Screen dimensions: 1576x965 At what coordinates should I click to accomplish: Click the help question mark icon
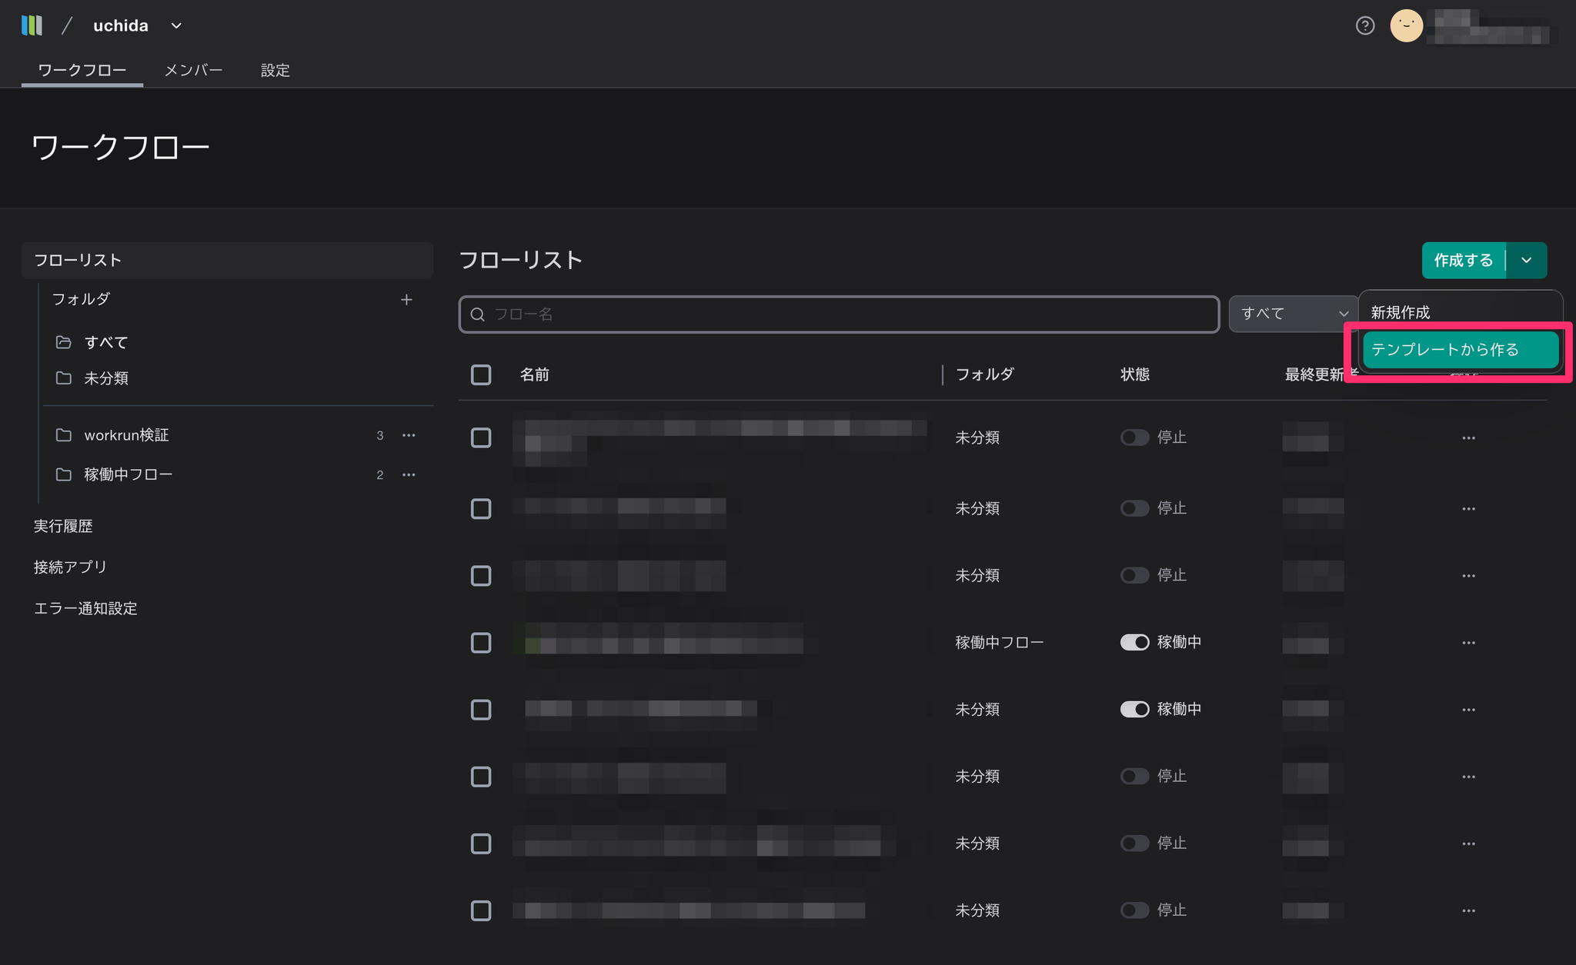coord(1364,26)
